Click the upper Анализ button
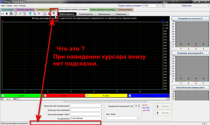The image size is (210, 125). point(163,106)
